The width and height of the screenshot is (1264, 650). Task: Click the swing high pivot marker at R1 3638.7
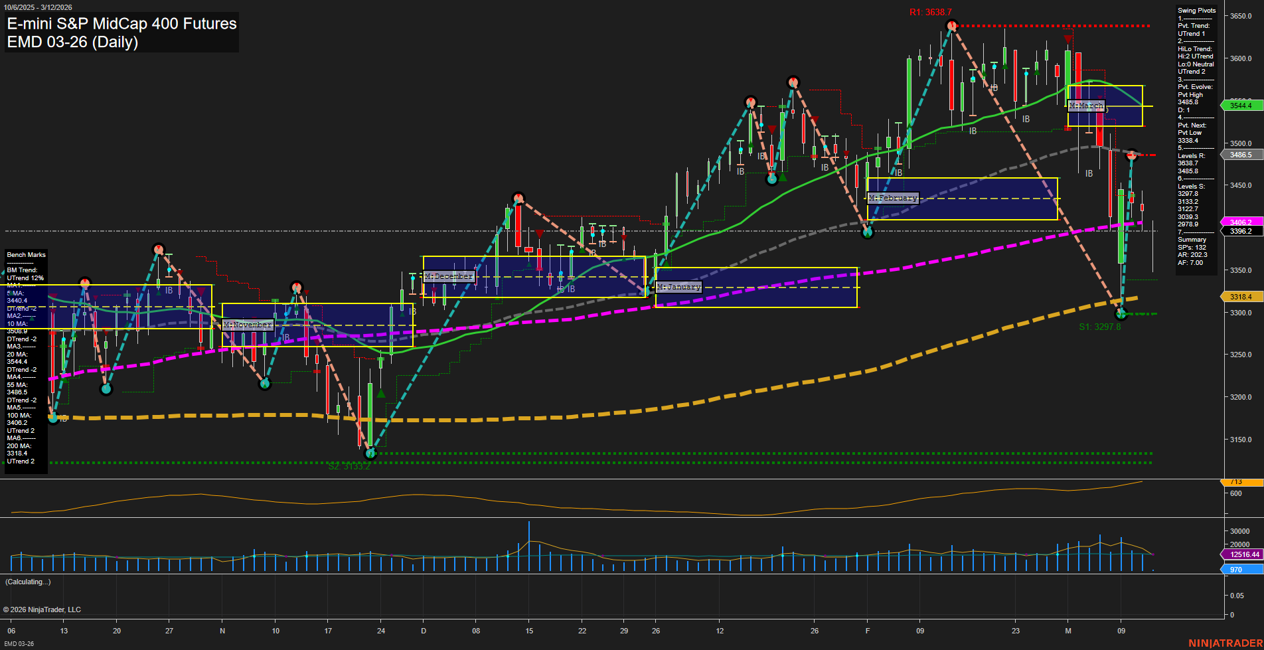click(x=952, y=26)
